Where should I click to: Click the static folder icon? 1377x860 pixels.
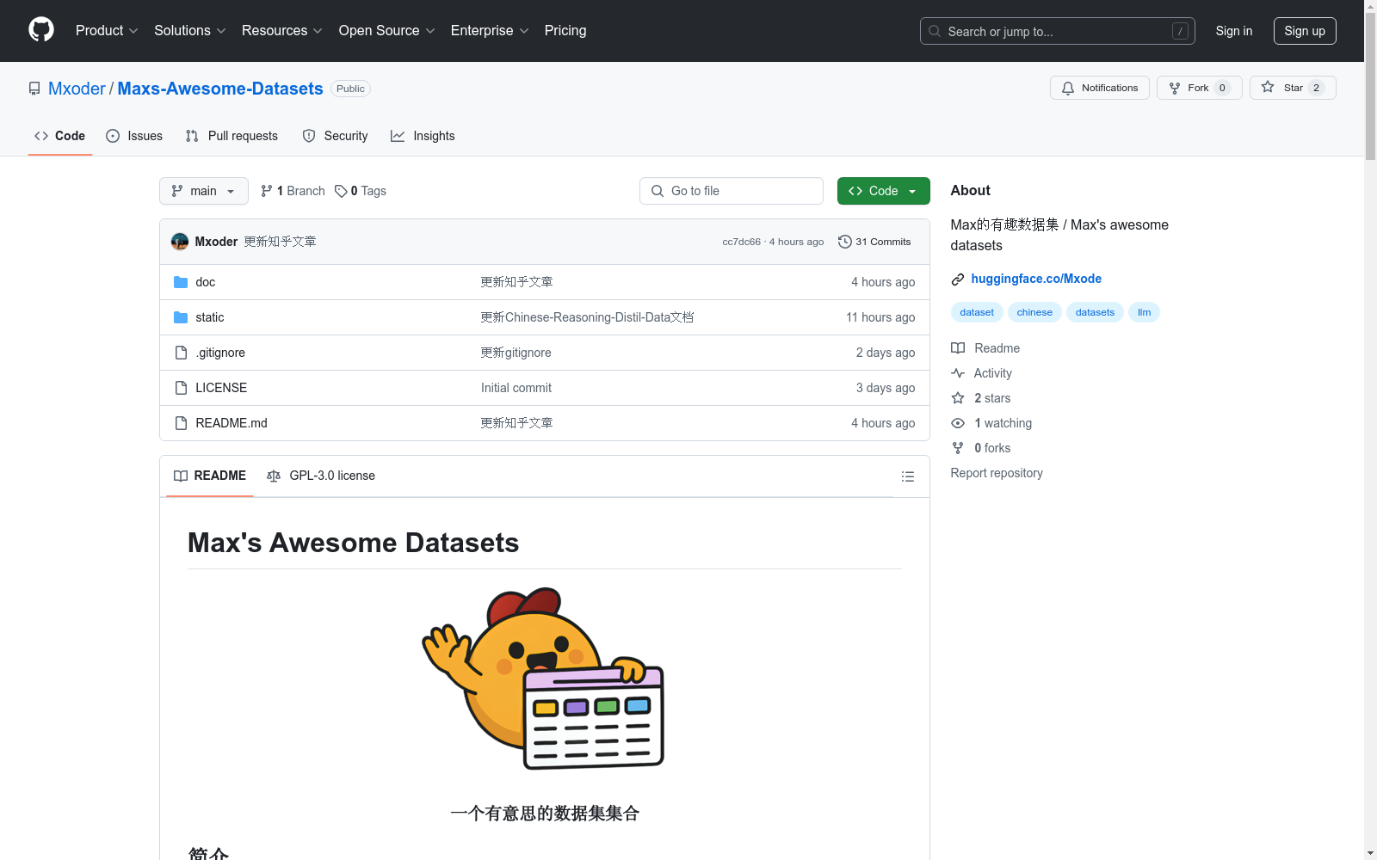coord(181,317)
